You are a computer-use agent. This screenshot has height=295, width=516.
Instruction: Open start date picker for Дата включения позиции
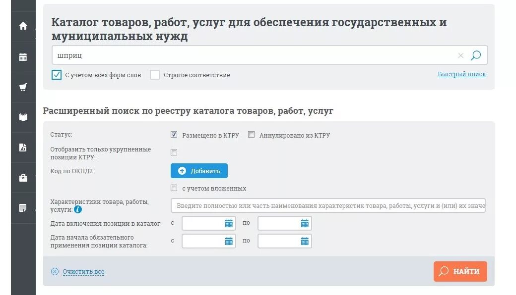(x=228, y=223)
